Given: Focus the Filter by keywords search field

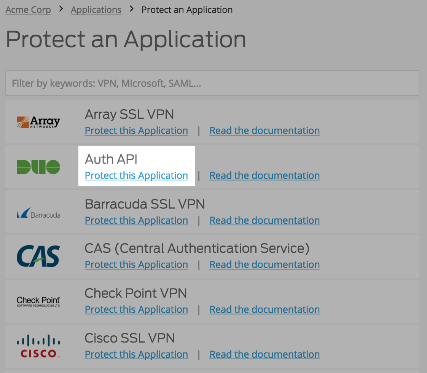Looking at the screenshot, I should click(x=212, y=83).
